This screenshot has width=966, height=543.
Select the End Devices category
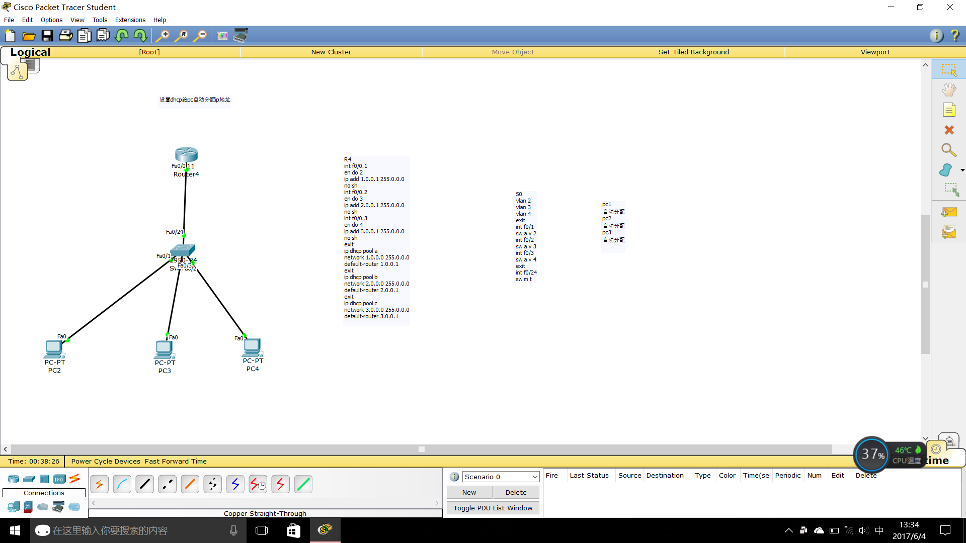click(x=14, y=507)
